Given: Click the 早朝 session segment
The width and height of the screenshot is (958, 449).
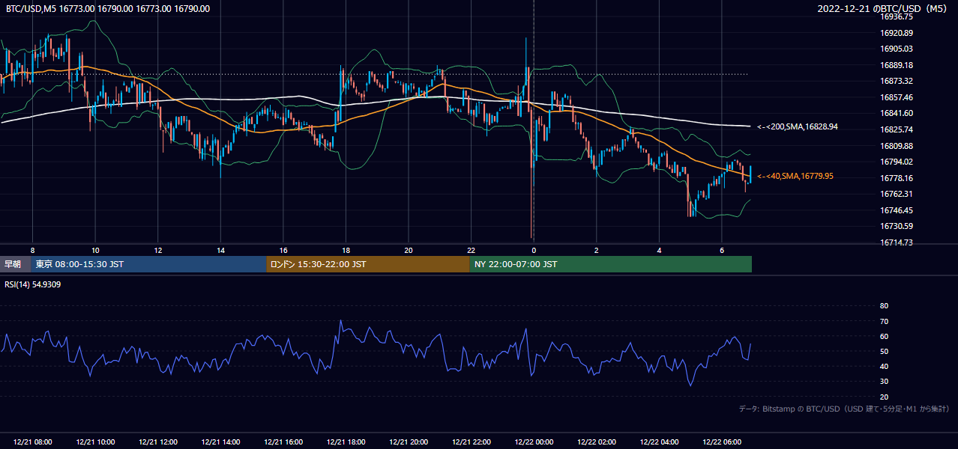Looking at the screenshot, I should (15, 264).
